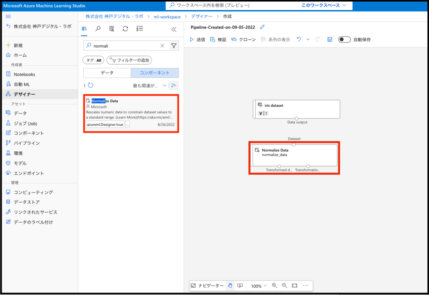Switch to the コンポーネント tab
The width and height of the screenshot is (429, 295).
tap(155, 73)
